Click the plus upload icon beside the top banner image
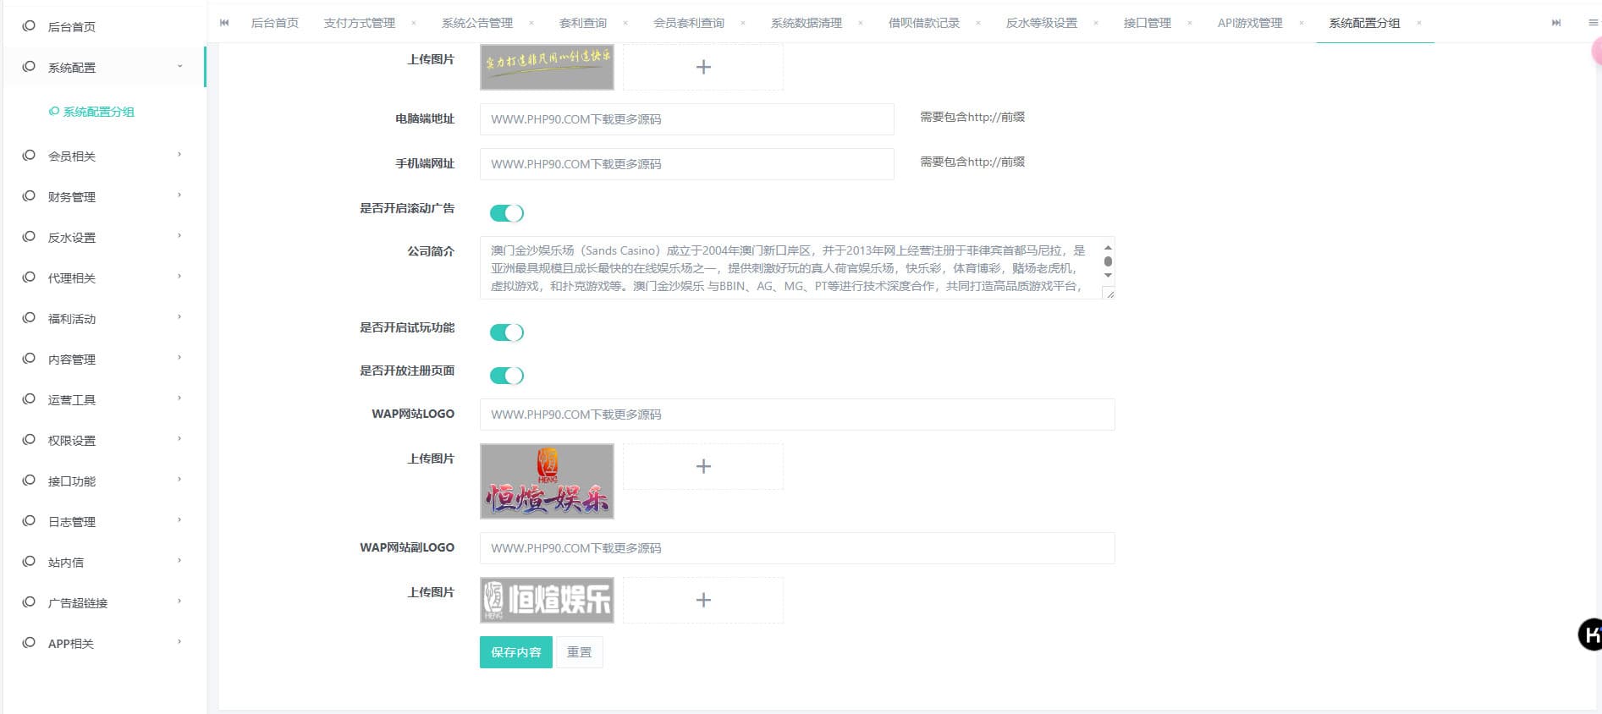The height and width of the screenshot is (714, 1602). pyautogui.click(x=702, y=67)
